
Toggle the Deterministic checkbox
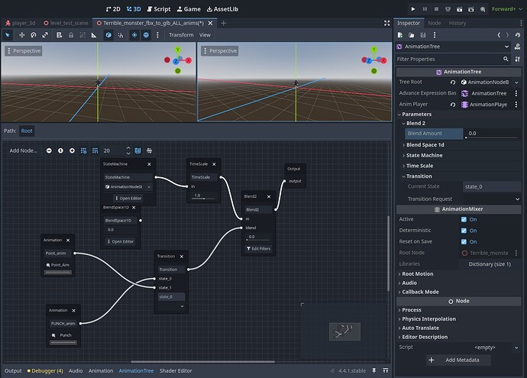(x=464, y=230)
